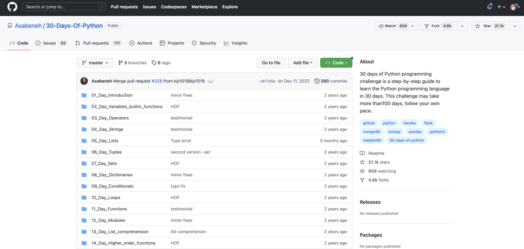Open the 06_Day_Tuples folder
This screenshot has width=524, height=249.
point(107,152)
